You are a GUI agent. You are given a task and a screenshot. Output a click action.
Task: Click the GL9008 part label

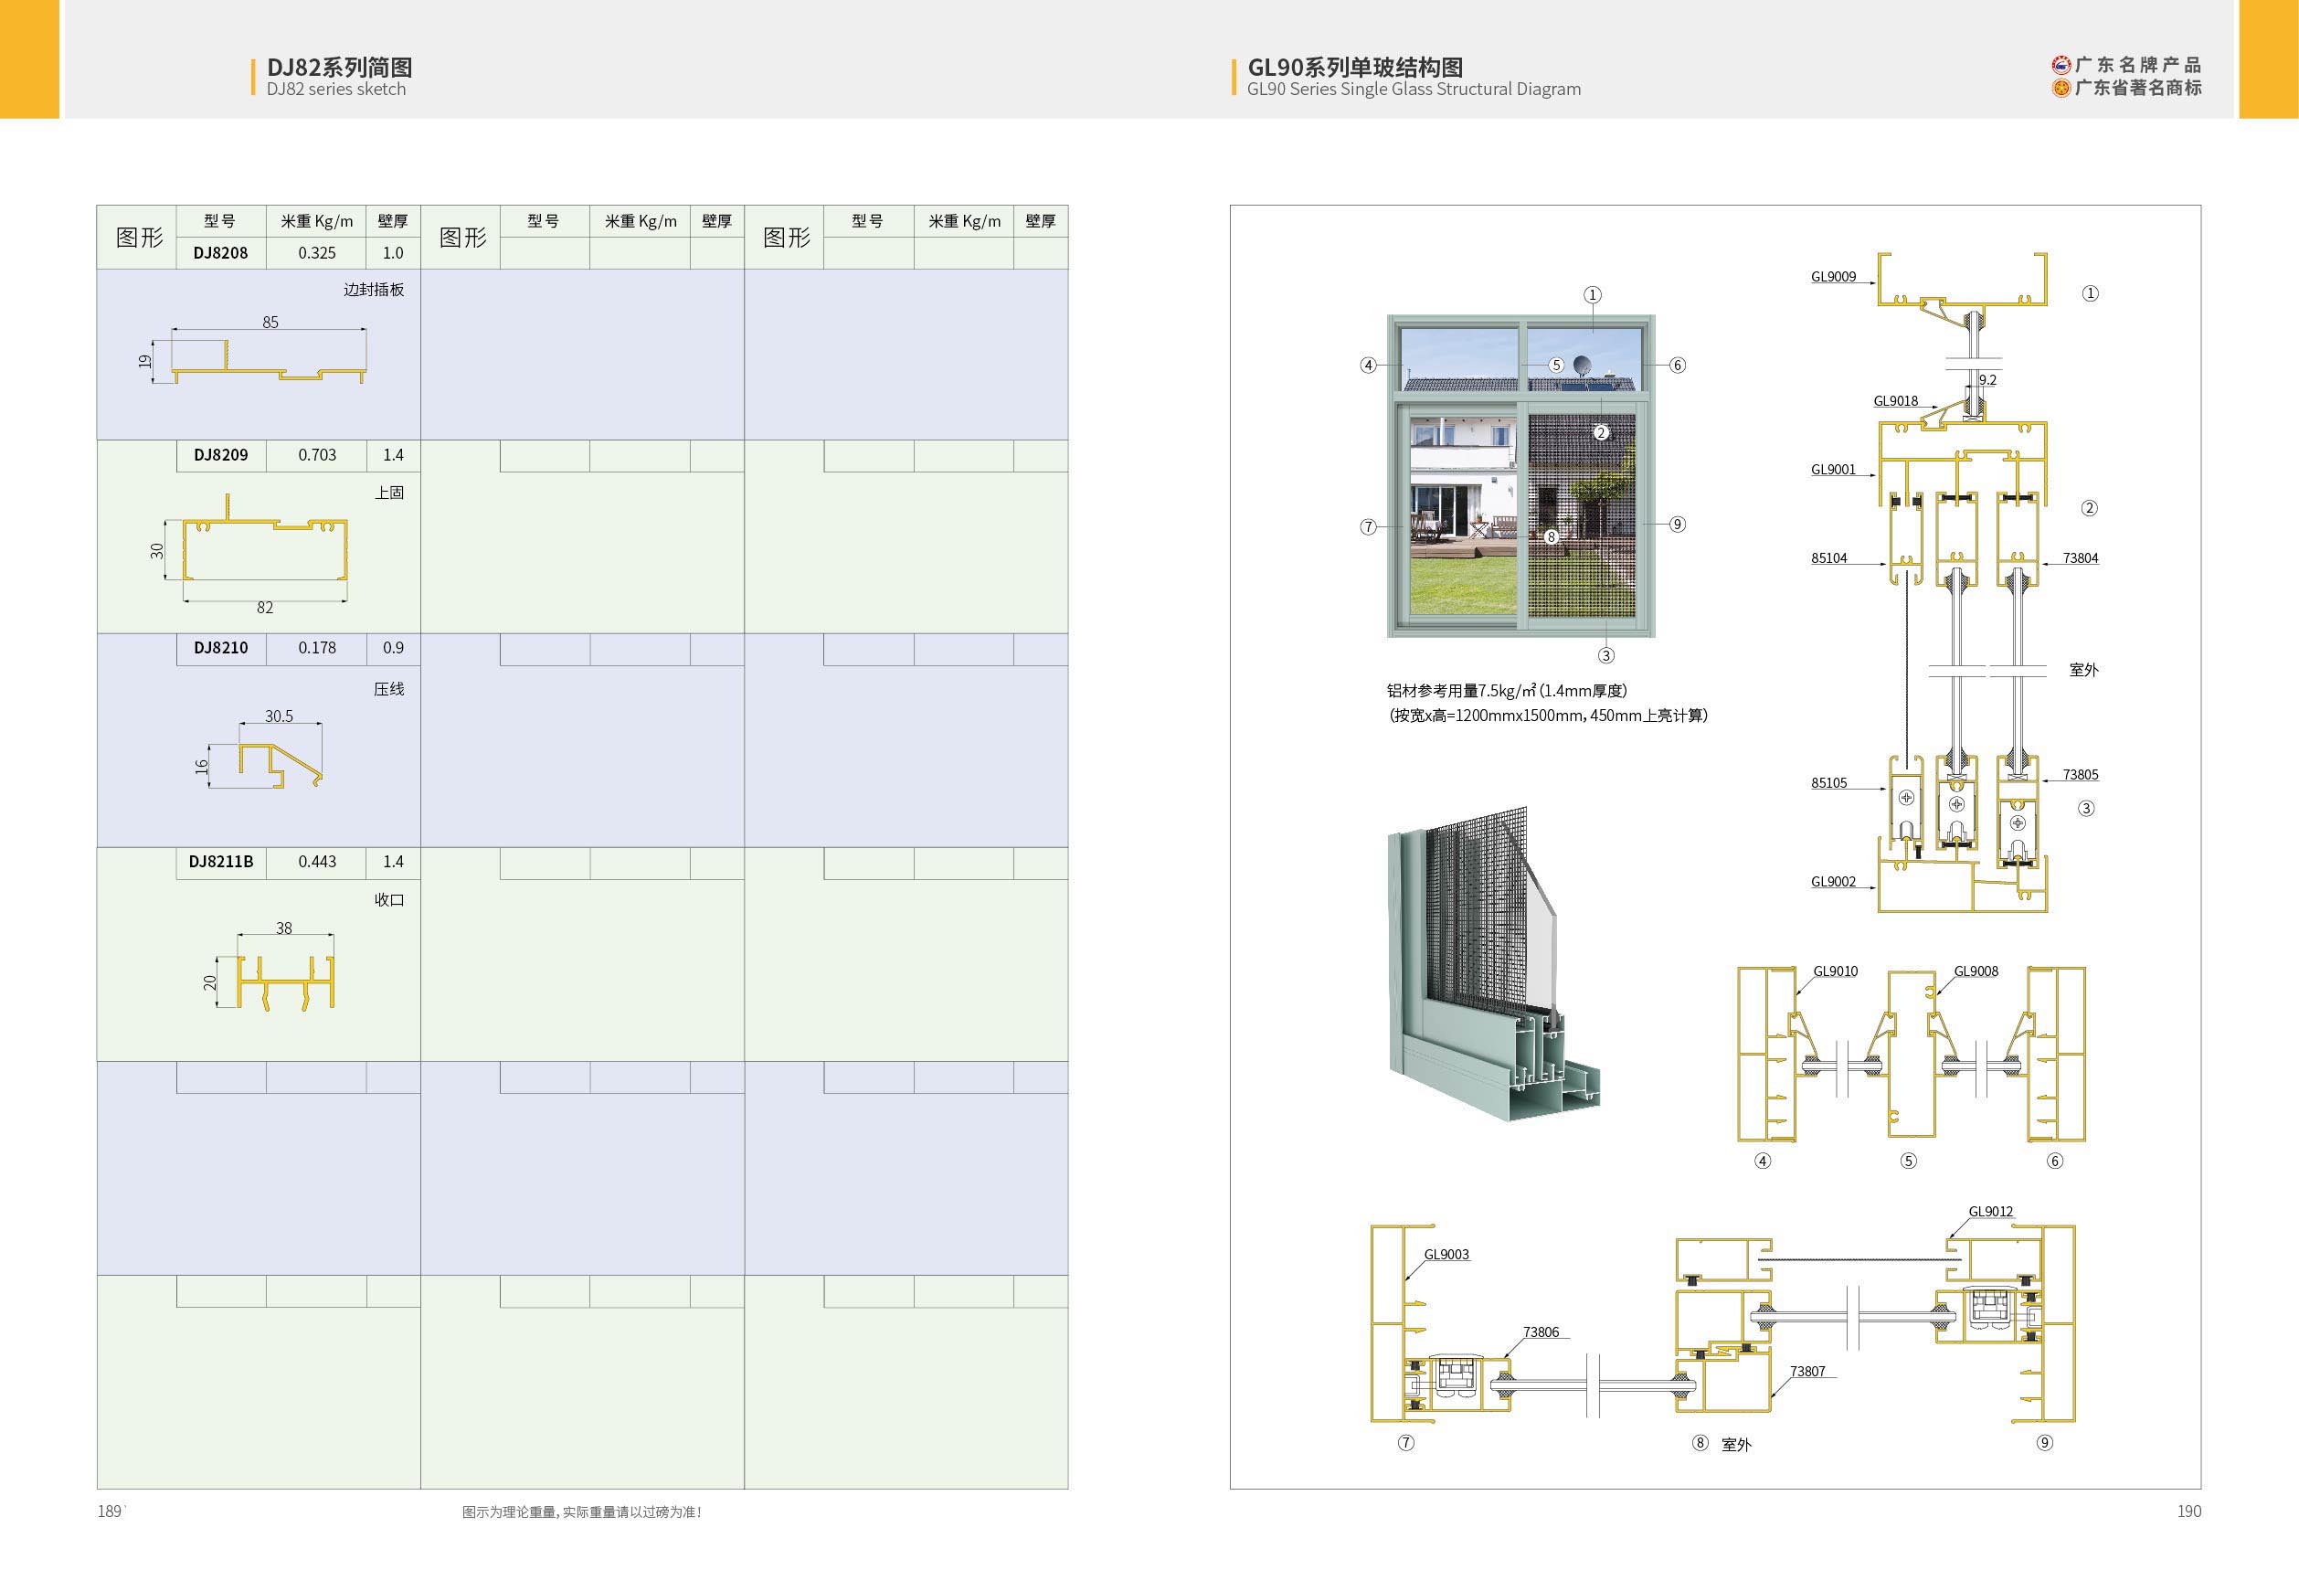1976,971
